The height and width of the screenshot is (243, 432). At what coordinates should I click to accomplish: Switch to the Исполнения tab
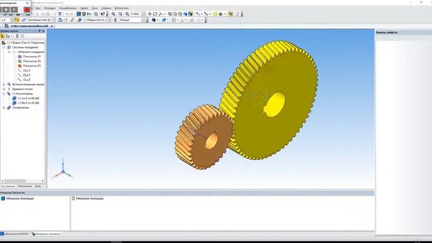click(25, 186)
